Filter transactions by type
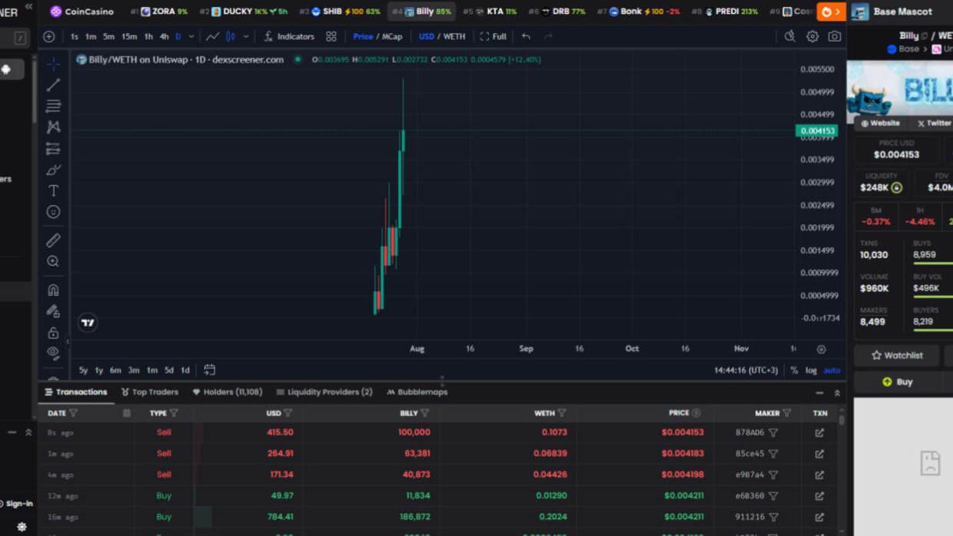 174,413
